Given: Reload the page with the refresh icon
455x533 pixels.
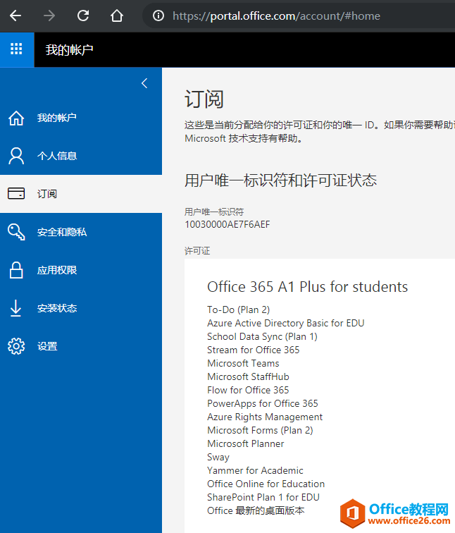Looking at the screenshot, I should coord(83,16).
